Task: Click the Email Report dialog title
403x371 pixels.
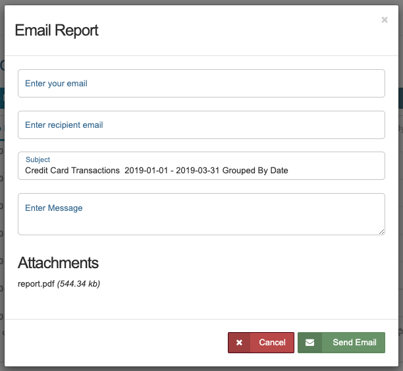Action: point(57,30)
